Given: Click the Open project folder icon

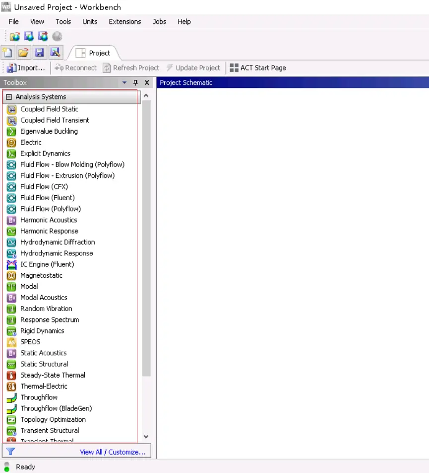Looking at the screenshot, I should (x=23, y=53).
